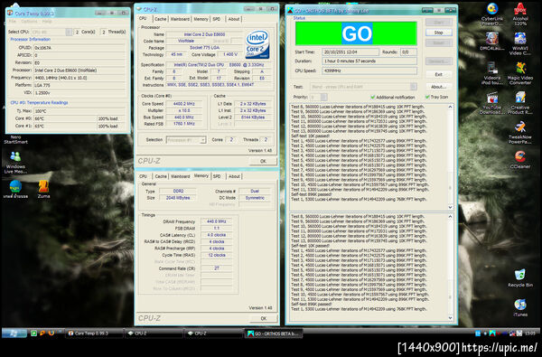Open About tab in upper CPU-Z window
This screenshot has height=357, width=542.
[x=234, y=19]
